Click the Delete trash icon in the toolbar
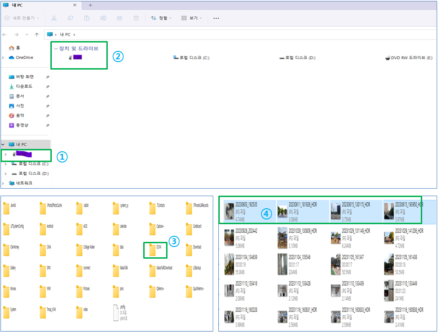This screenshot has height=332, width=439. coord(136,18)
